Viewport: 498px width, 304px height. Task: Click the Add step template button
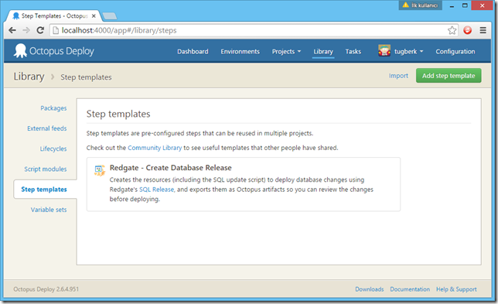point(449,76)
